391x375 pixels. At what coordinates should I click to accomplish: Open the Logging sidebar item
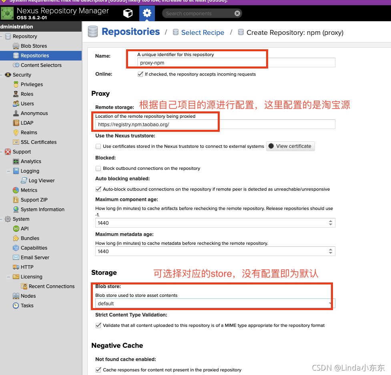pyautogui.click(x=30, y=171)
